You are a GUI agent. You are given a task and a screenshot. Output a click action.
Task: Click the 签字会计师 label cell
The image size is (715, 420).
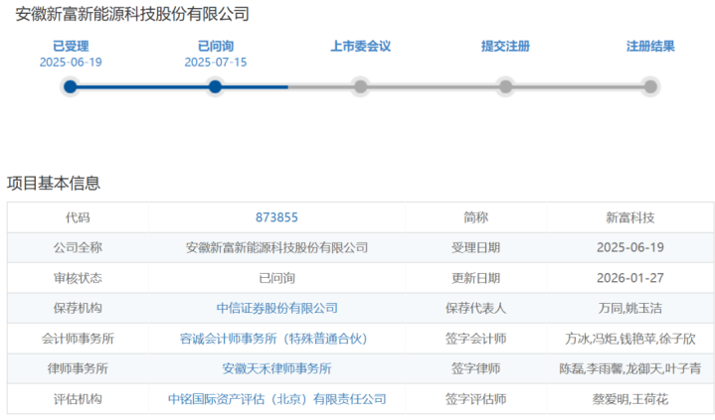pos(475,339)
